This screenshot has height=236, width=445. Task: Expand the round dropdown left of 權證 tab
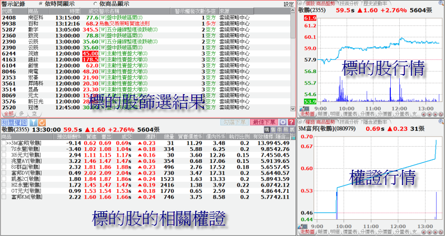(x=300, y=122)
